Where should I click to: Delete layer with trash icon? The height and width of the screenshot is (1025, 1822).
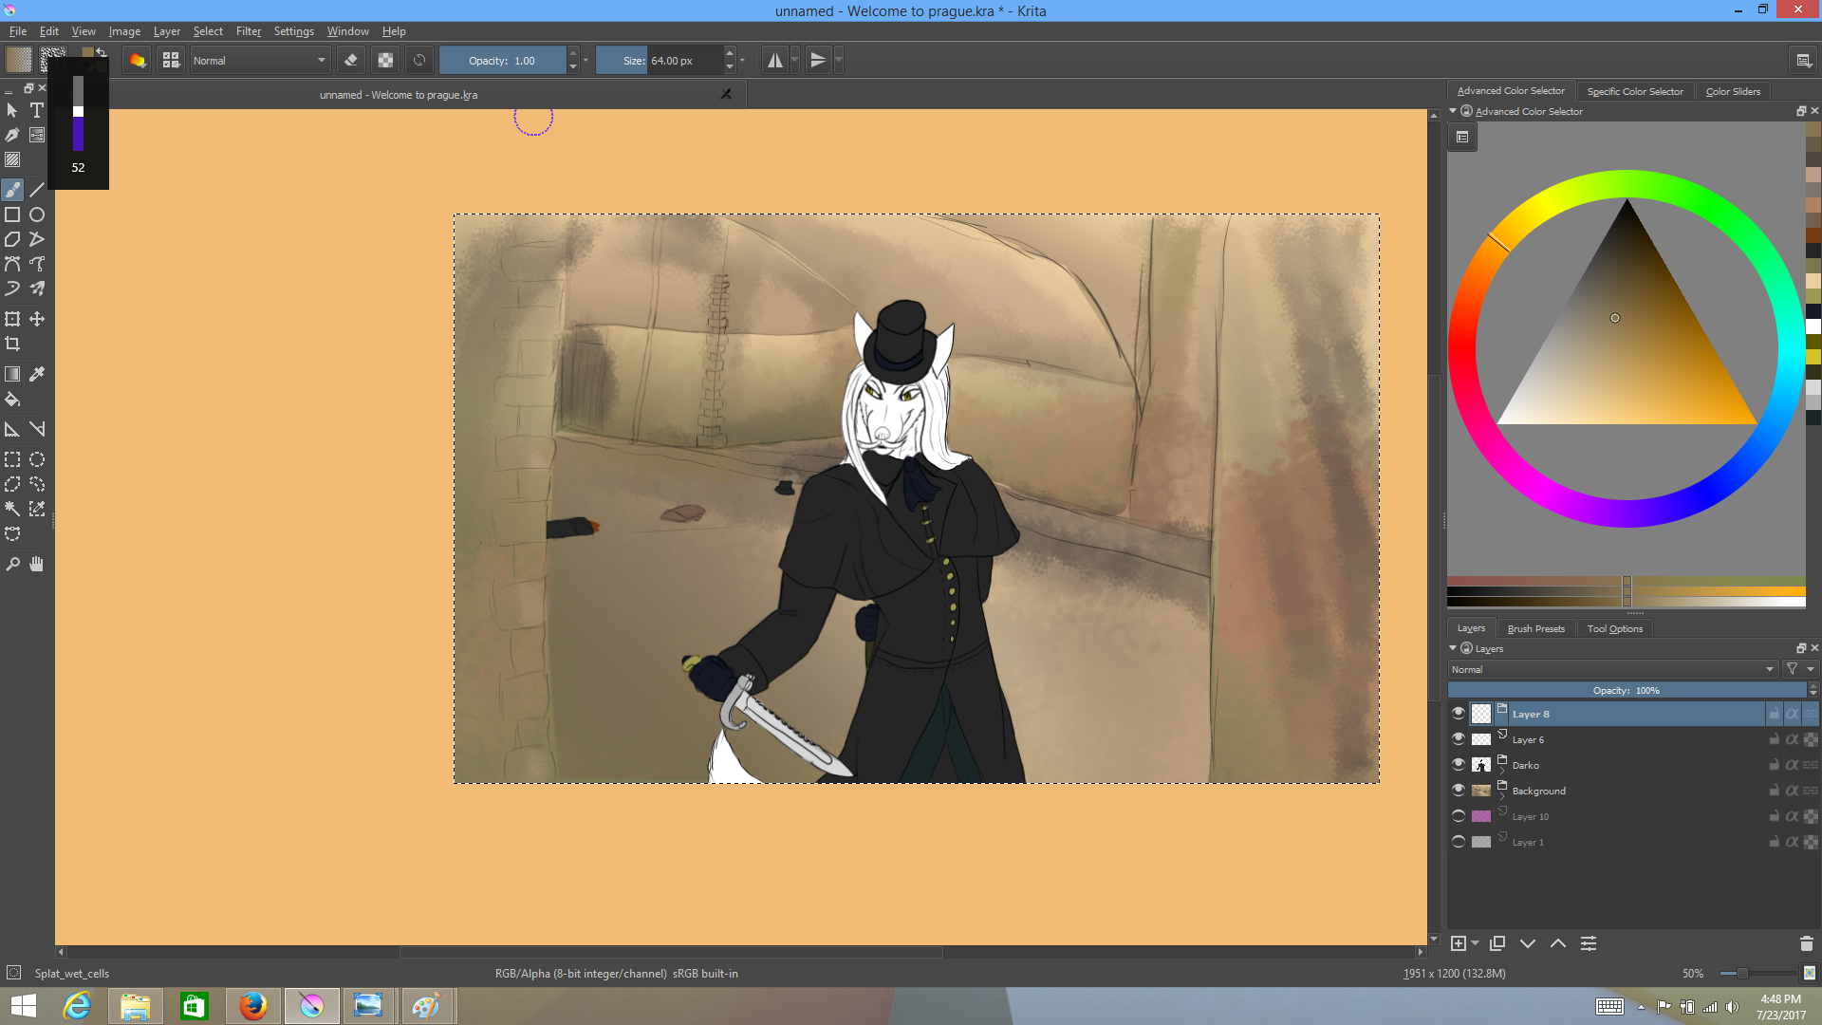point(1806,943)
